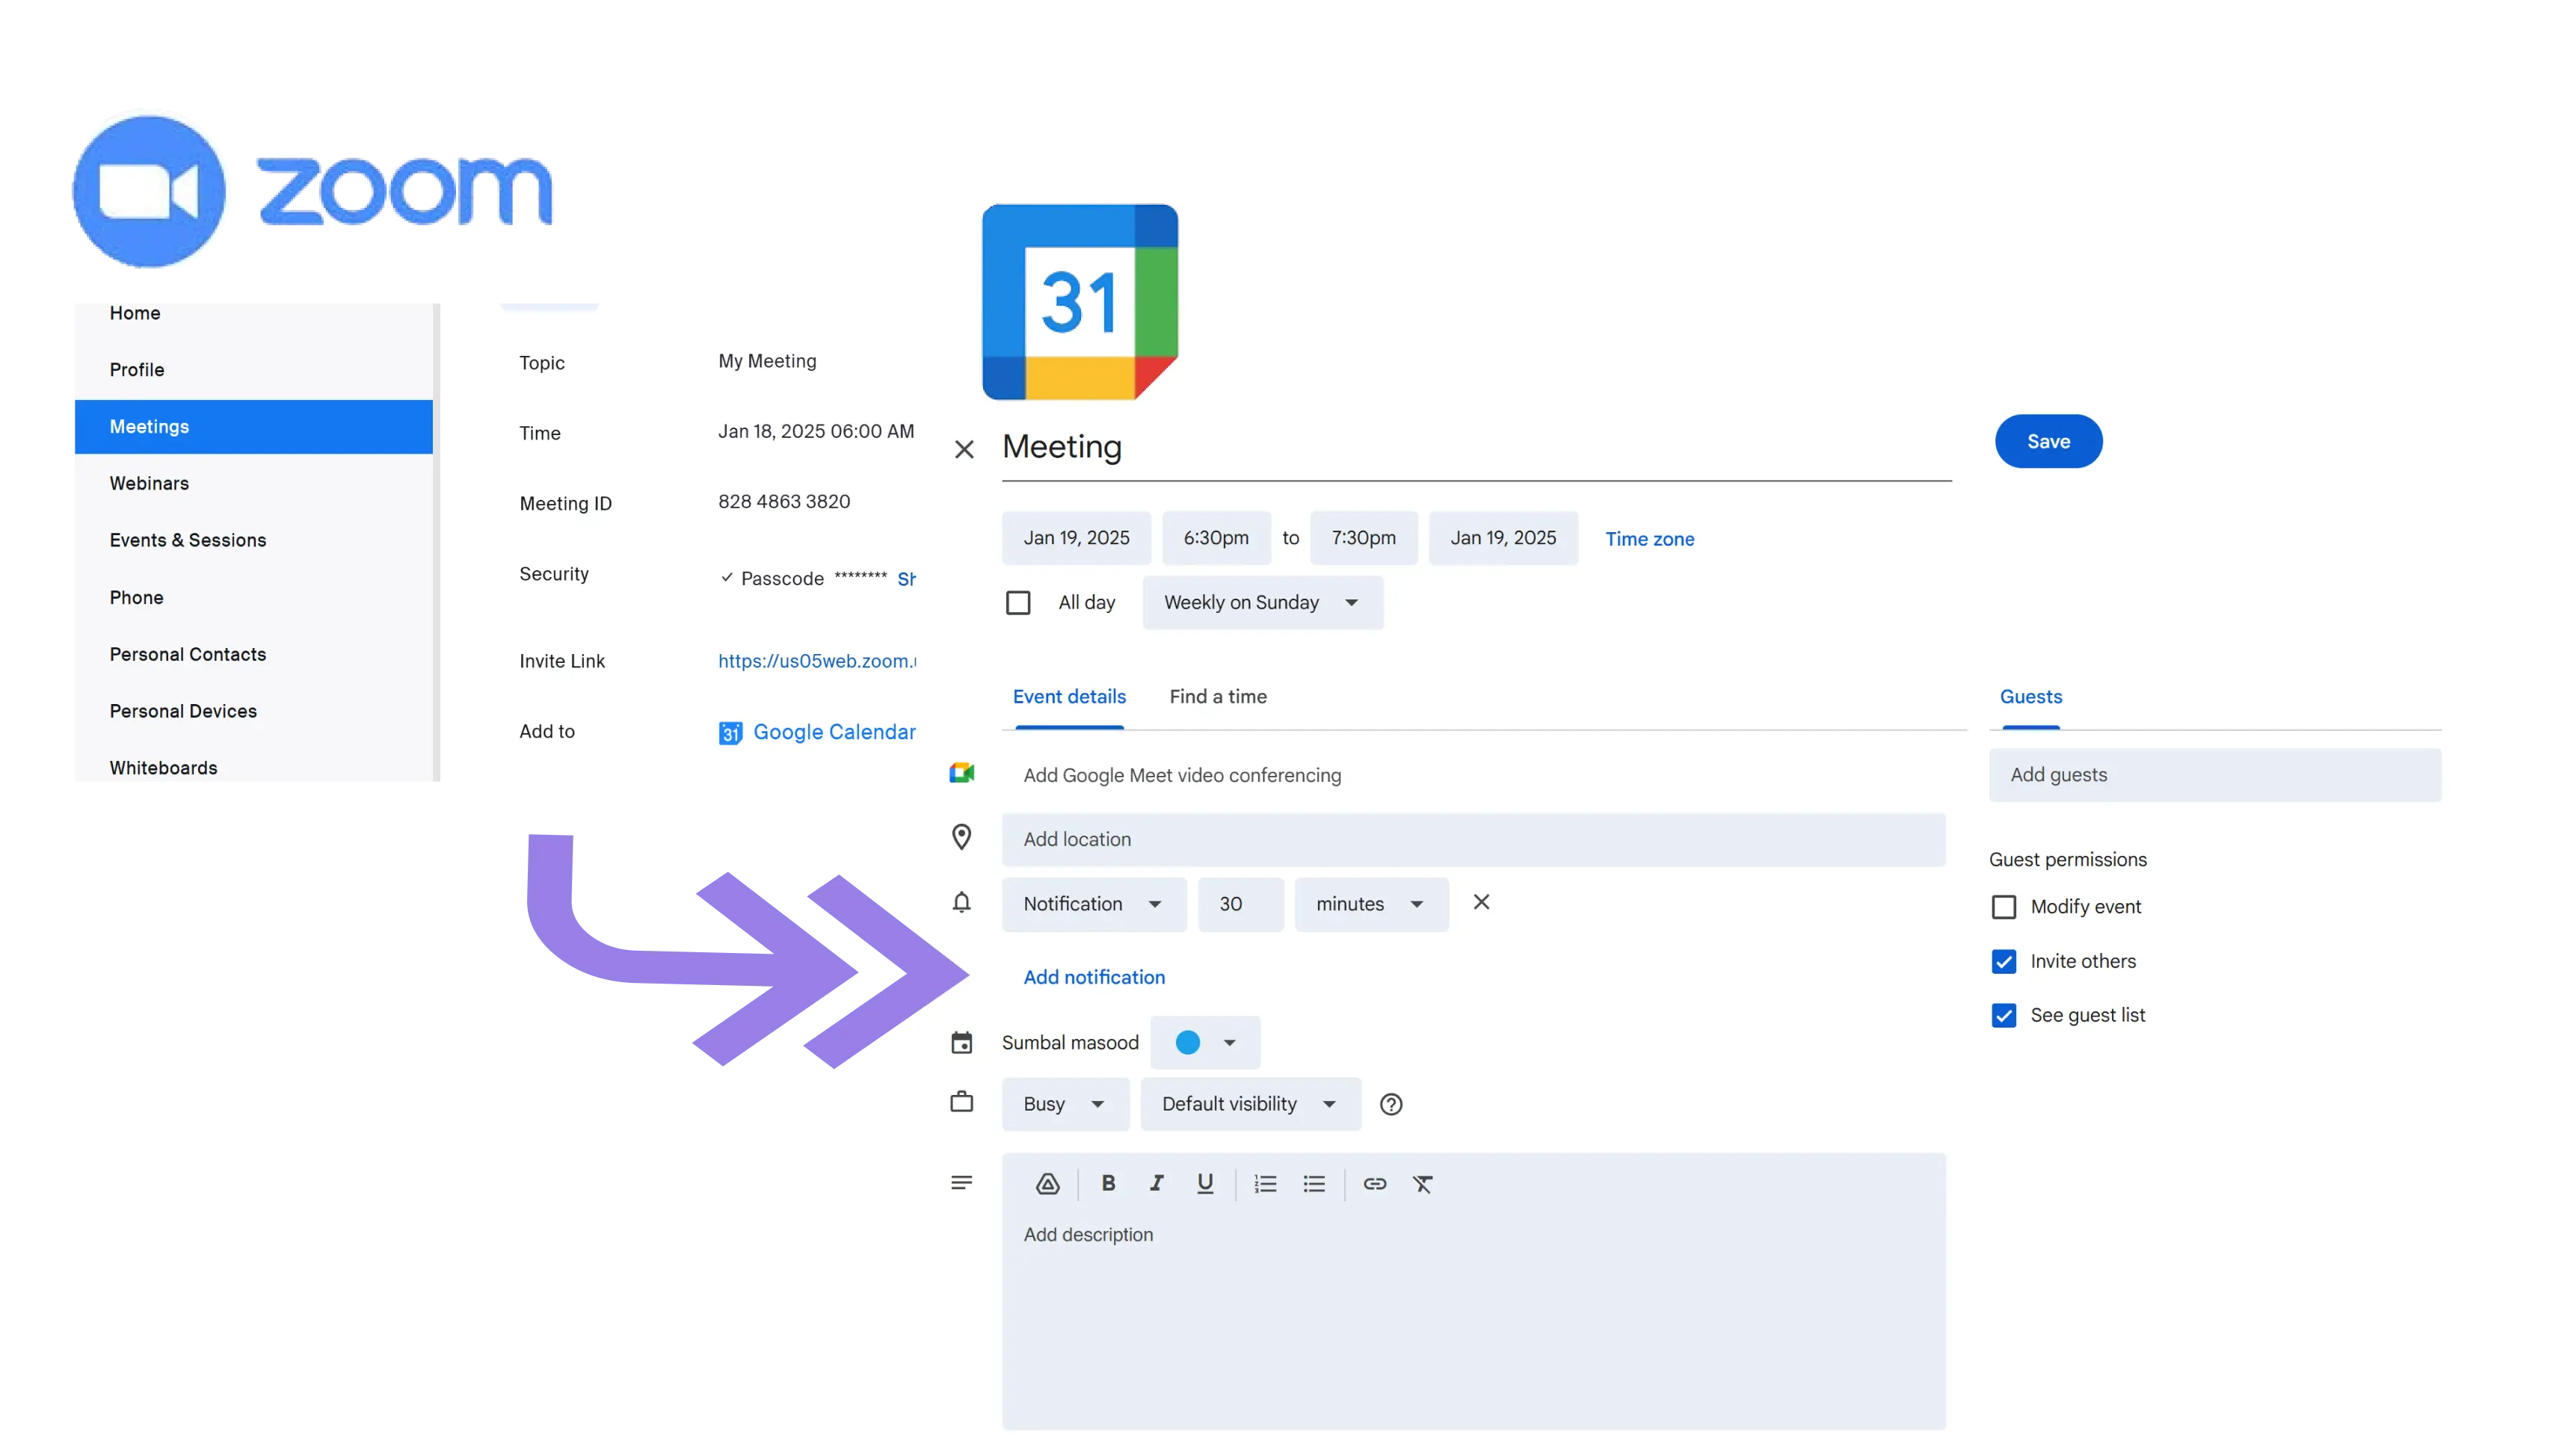Click Add notification link
The image size is (2559, 1456).
click(1093, 978)
